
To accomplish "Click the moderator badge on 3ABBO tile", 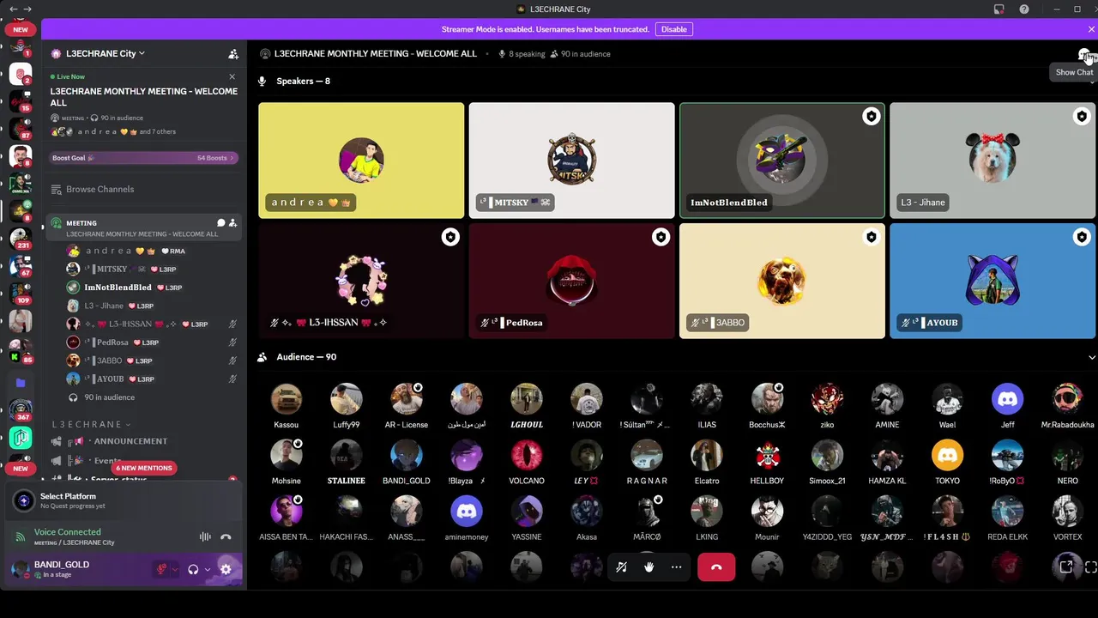I will click(x=871, y=237).
